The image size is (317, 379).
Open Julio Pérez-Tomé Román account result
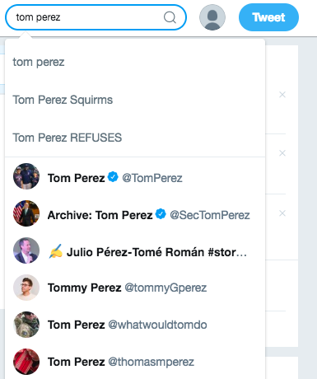[135, 250]
